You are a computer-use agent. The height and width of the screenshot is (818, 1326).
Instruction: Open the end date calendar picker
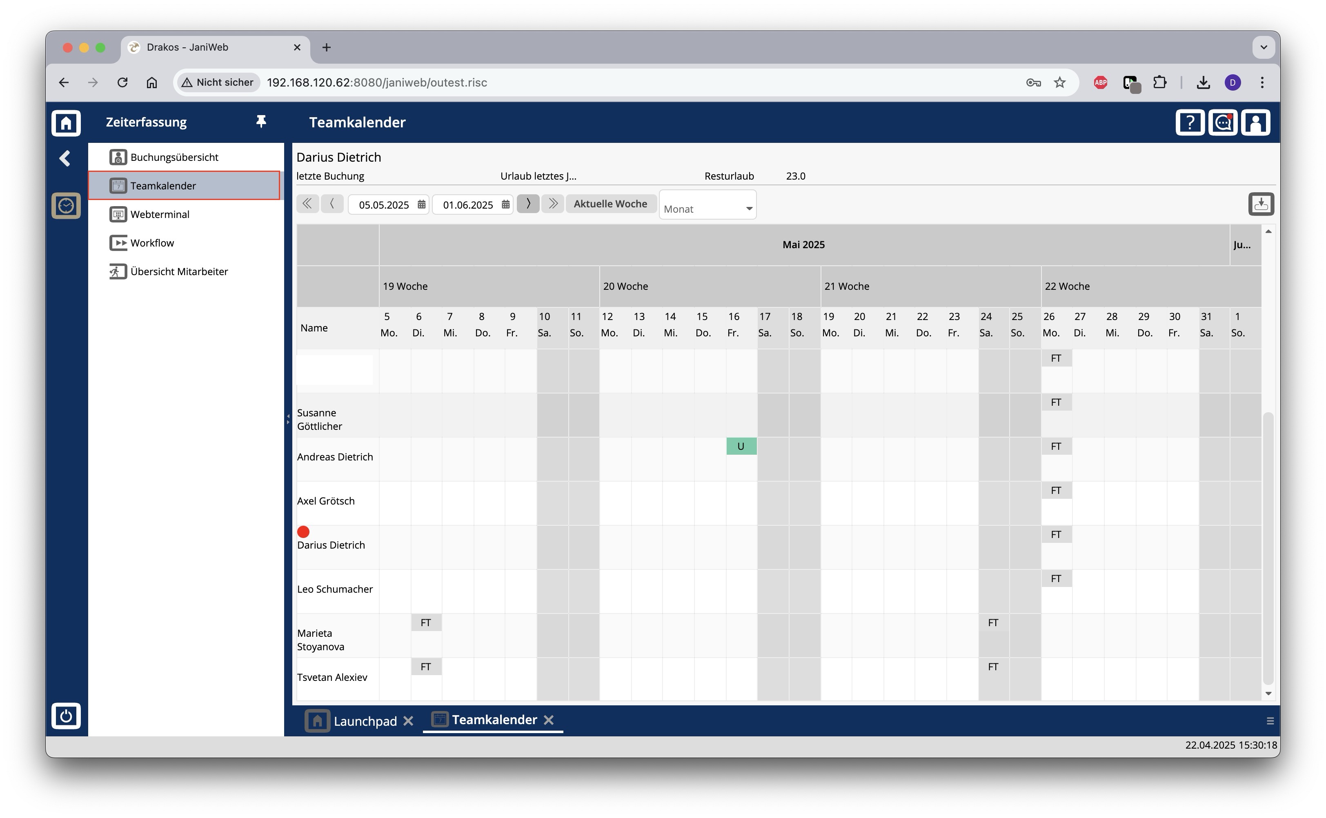click(x=505, y=204)
